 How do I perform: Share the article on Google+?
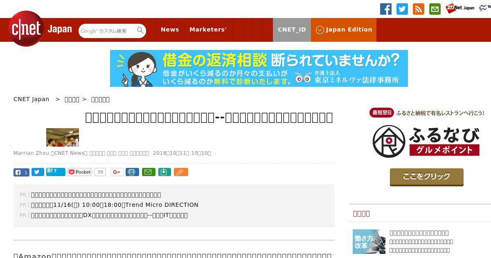click(117, 172)
